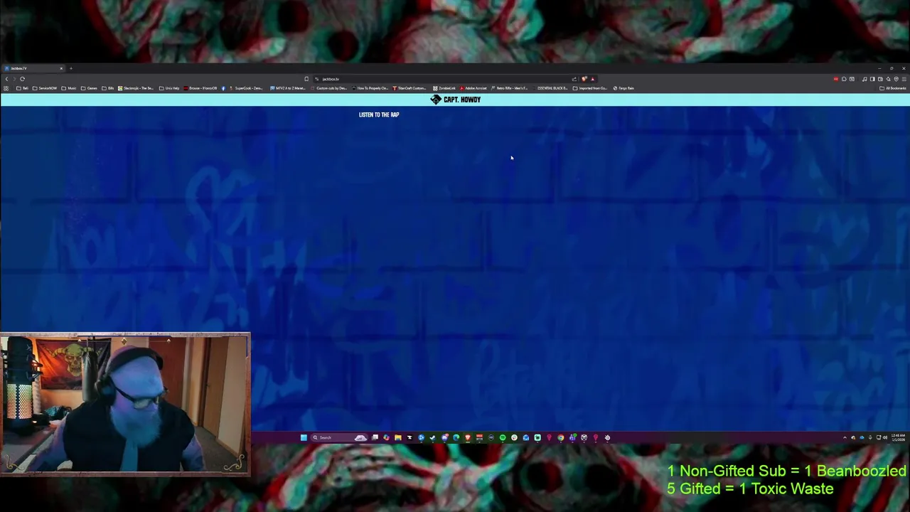Open the Retro Rifle bookmark
Viewport: 910px width, 512px height.
click(509, 88)
